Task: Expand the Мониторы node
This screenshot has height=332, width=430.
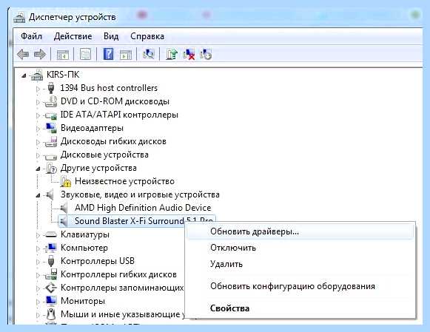Action: click(x=38, y=302)
